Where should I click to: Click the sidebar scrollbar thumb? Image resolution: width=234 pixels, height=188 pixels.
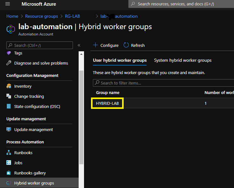click(81, 117)
